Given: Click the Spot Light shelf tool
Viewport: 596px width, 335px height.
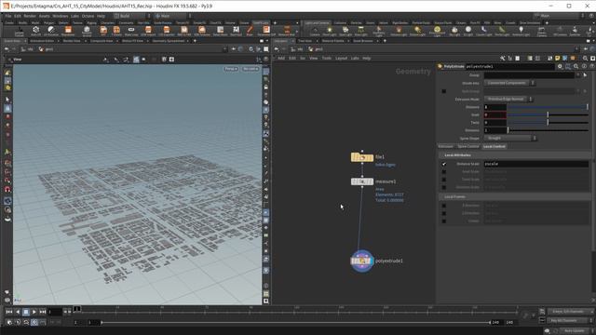Looking at the screenshot, I should coord(345,31).
